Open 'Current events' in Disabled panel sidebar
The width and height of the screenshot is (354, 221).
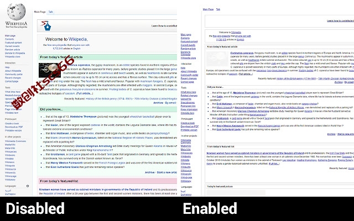pyautogui.click(x=12, y=46)
